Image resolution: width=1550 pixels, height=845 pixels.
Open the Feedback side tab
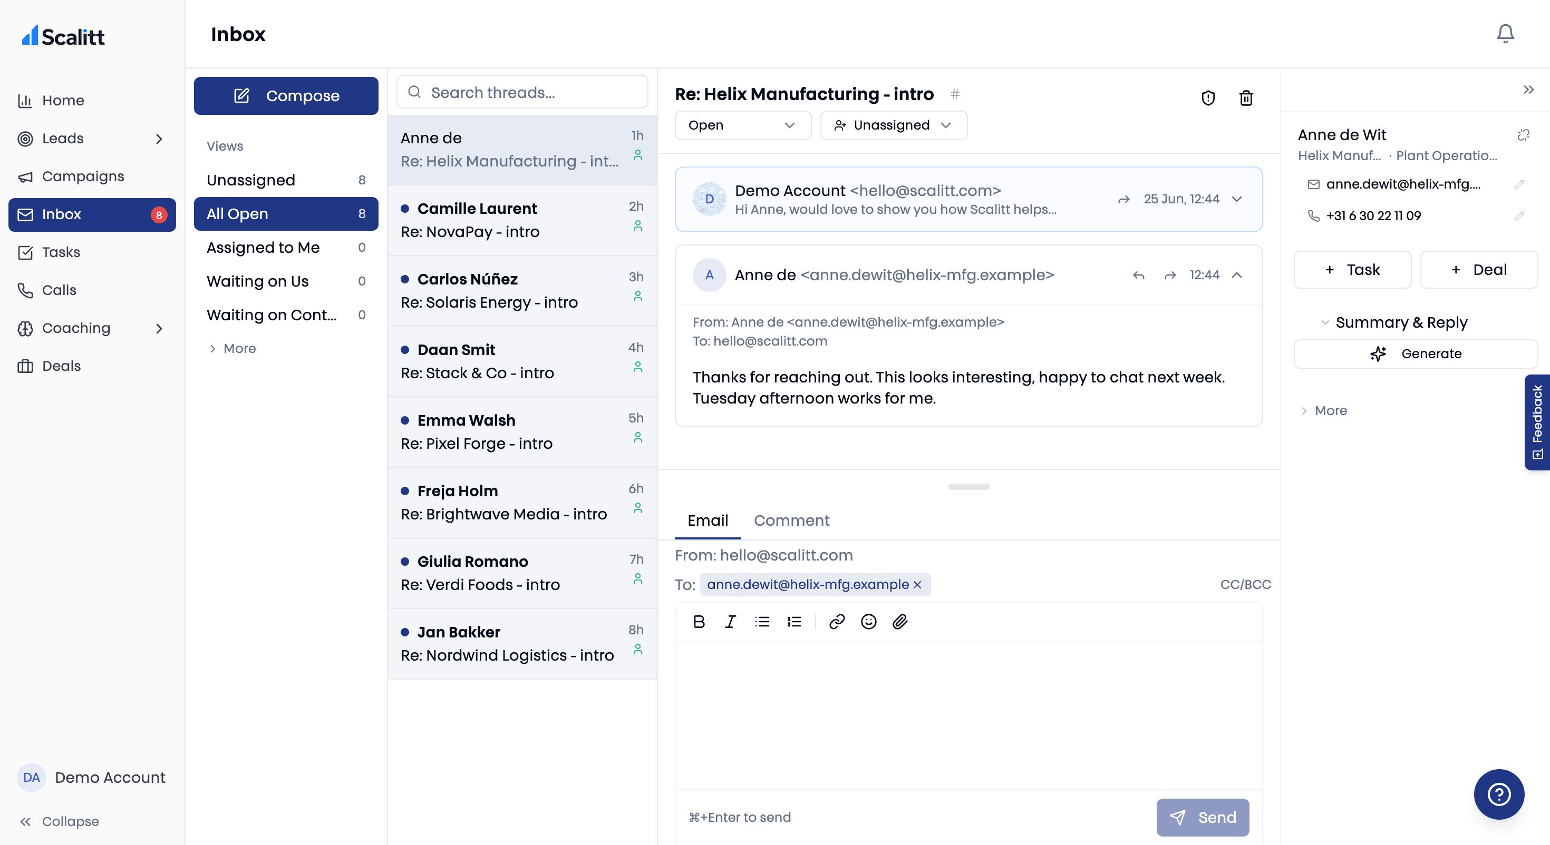point(1537,422)
